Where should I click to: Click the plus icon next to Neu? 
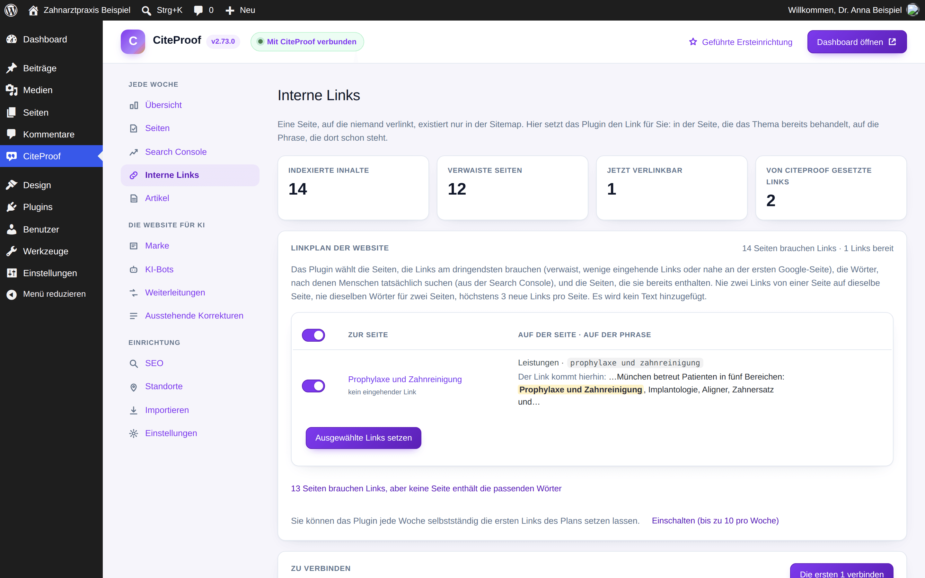click(230, 10)
